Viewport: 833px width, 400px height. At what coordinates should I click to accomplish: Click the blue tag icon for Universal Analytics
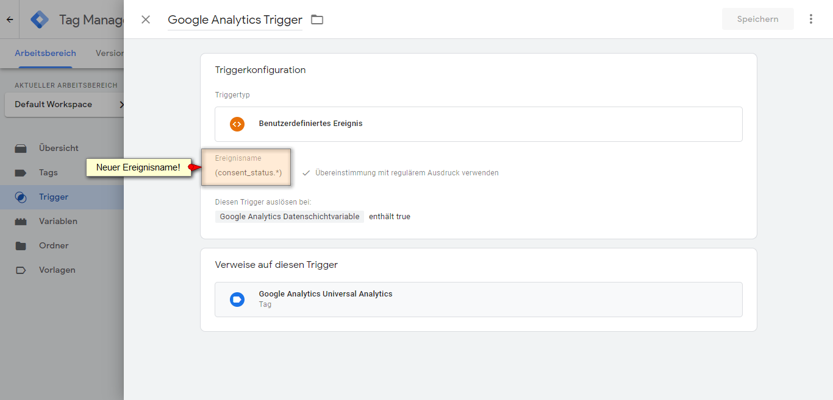coord(237,299)
